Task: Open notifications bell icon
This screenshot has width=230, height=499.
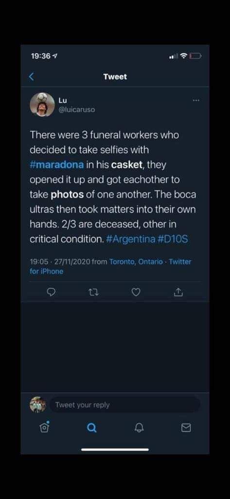Action: coord(139,428)
